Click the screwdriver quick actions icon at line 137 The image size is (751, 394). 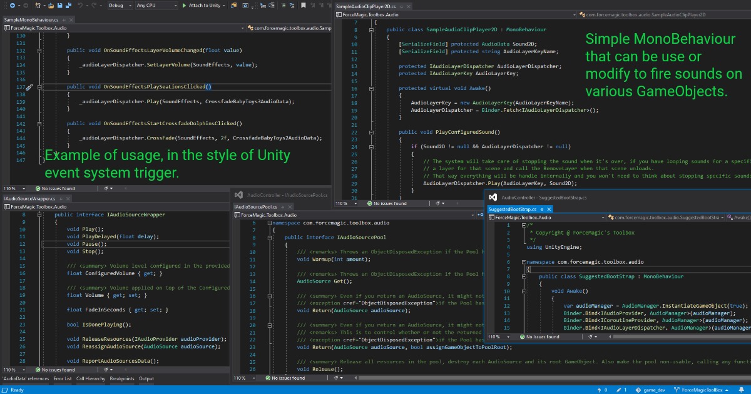pyautogui.click(x=29, y=87)
